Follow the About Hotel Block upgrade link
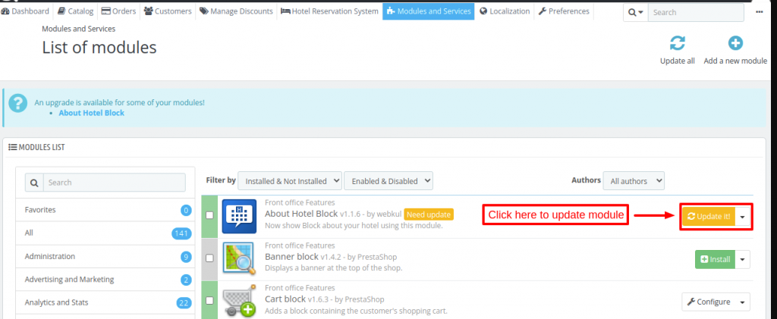This screenshot has width=777, height=319. pyautogui.click(x=91, y=113)
